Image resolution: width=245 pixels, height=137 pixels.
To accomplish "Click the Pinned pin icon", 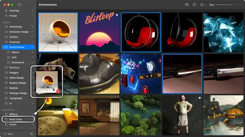I will coord(6,16).
